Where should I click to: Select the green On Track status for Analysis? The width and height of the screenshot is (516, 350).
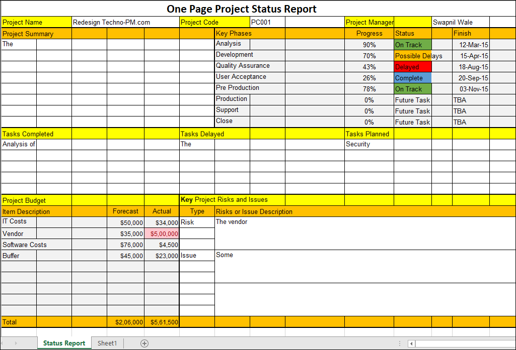coord(412,45)
